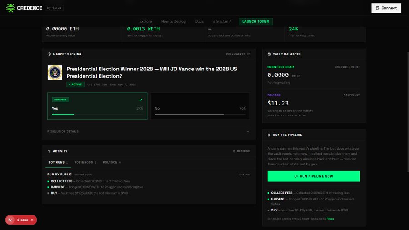Click the Market Backing info icon

point(49,54)
